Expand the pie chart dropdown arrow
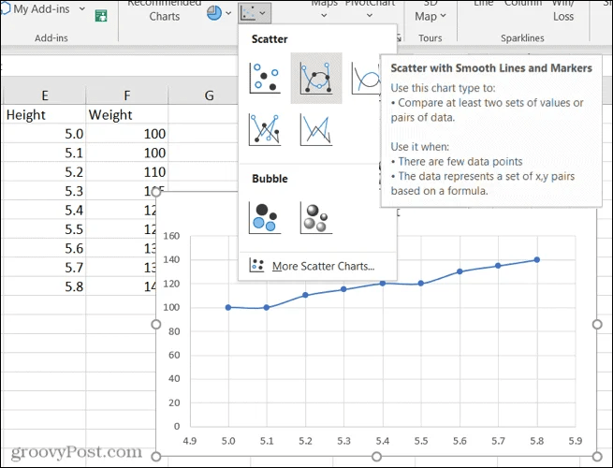The height and width of the screenshot is (468, 613). (x=228, y=13)
